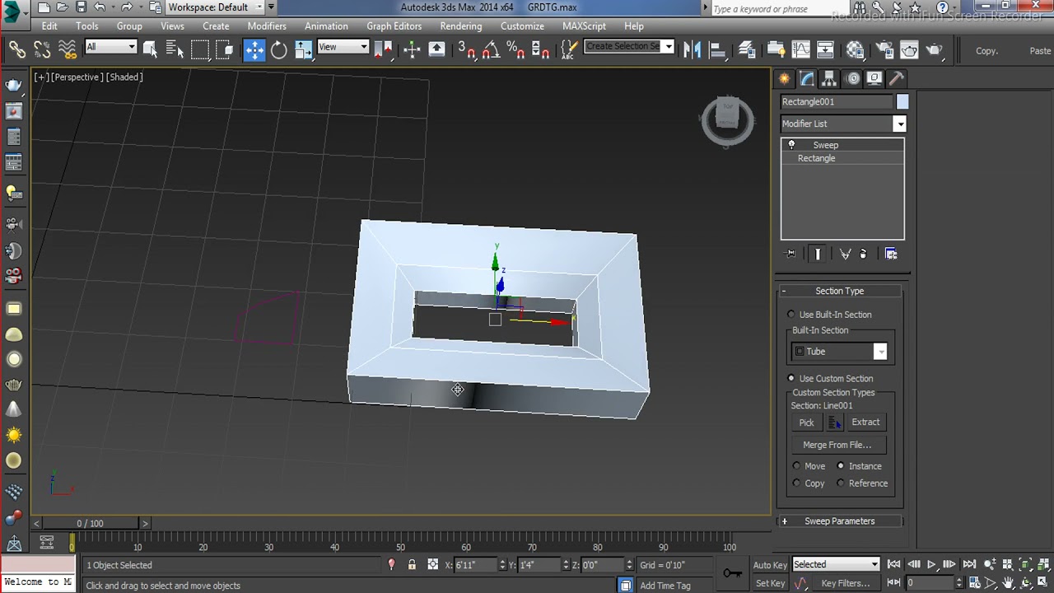1054x593 pixels.
Task: Open the Curve Editor icon
Action: [800, 49]
